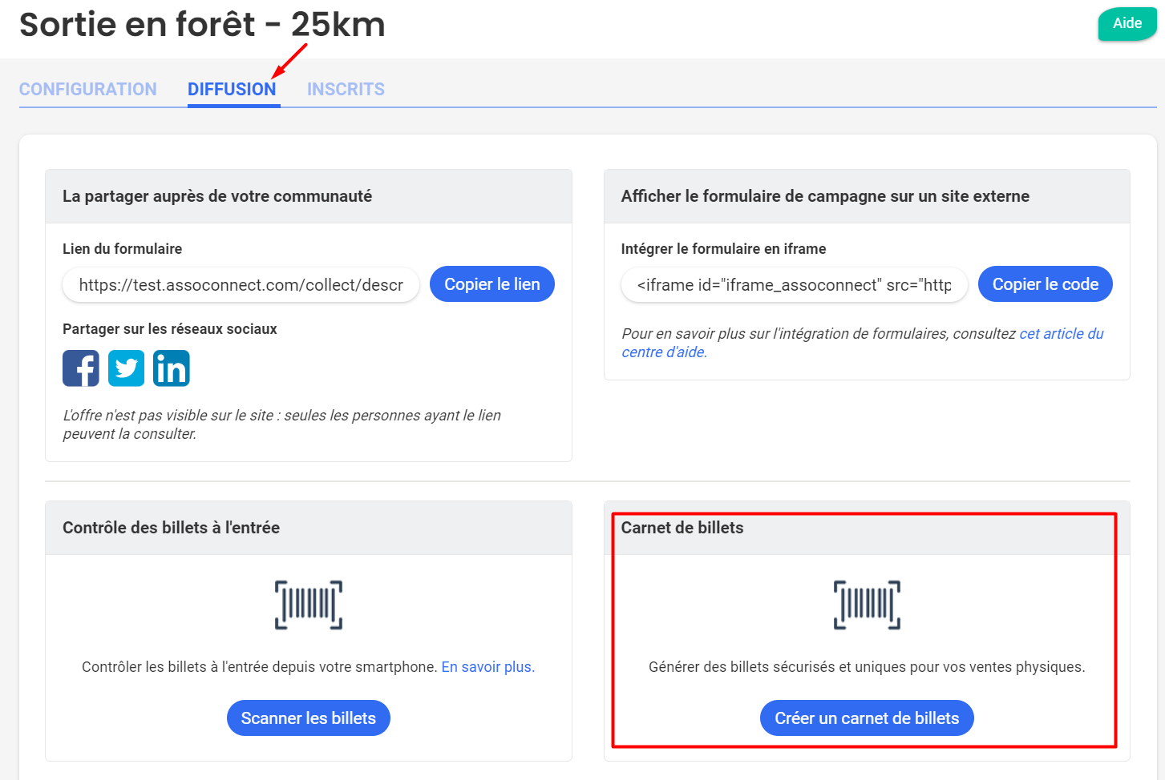Viewport: 1165px width, 780px height.
Task: Share the form on Twitter
Action: click(x=126, y=368)
